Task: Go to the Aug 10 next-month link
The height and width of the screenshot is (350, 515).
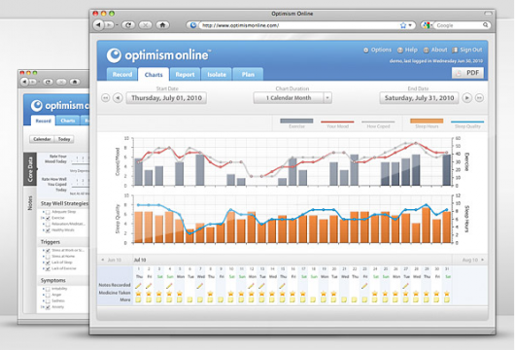Action: click(473, 260)
